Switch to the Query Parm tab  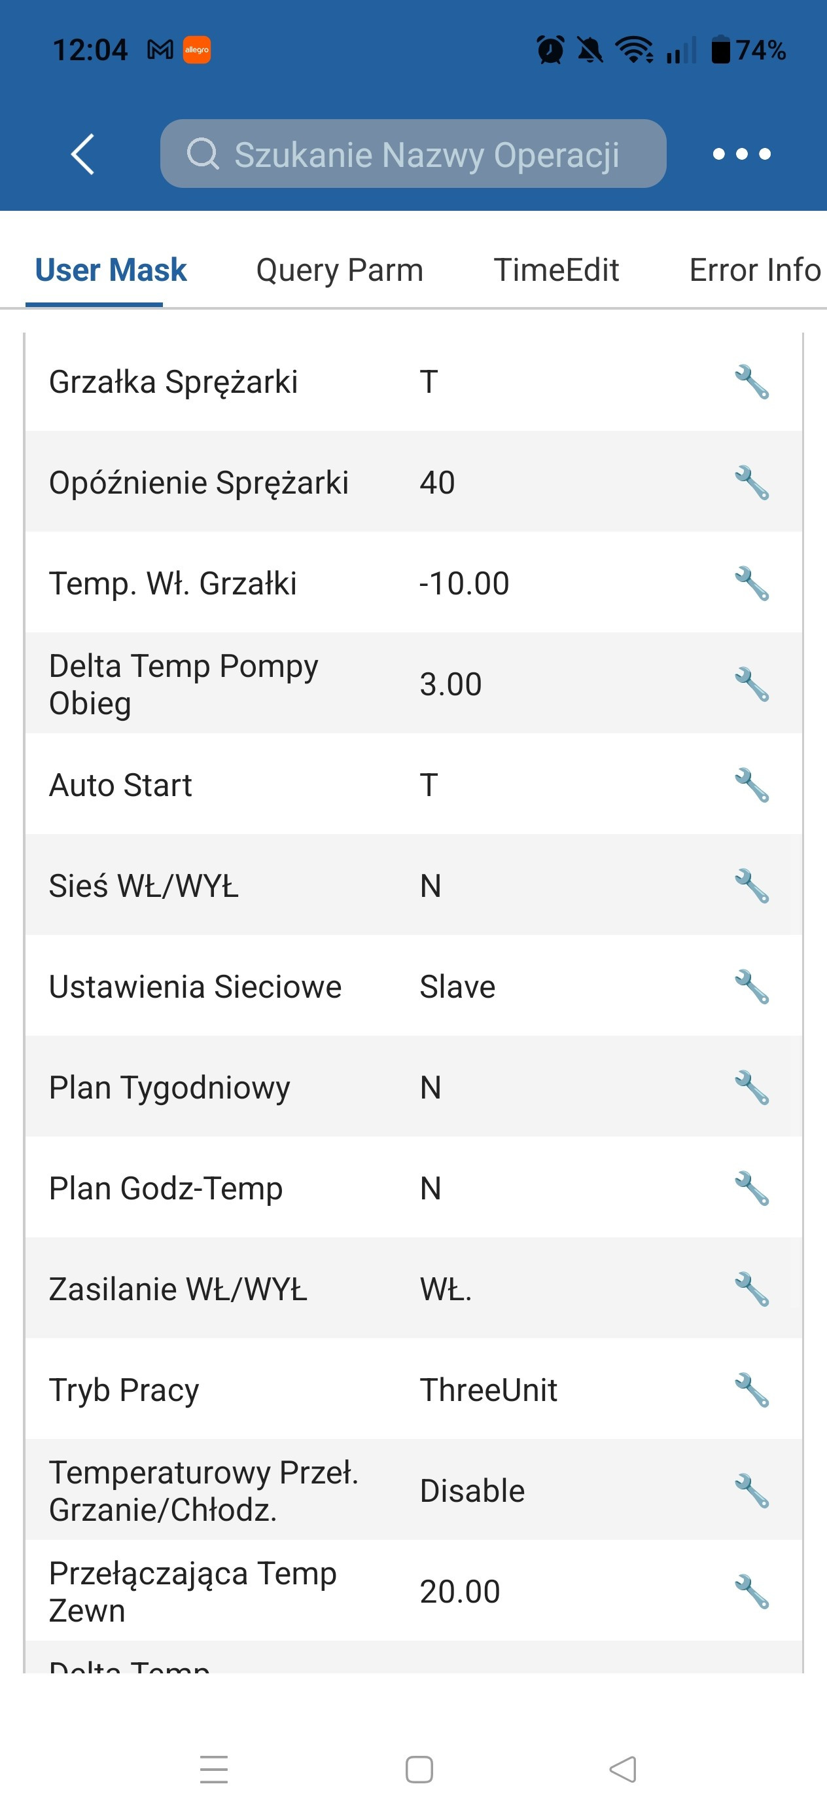pos(340,270)
